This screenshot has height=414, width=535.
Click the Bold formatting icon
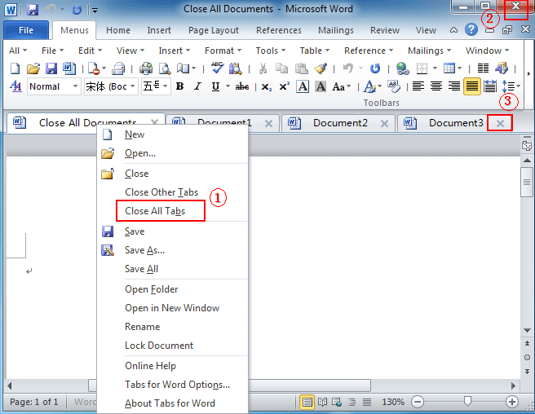pos(179,86)
